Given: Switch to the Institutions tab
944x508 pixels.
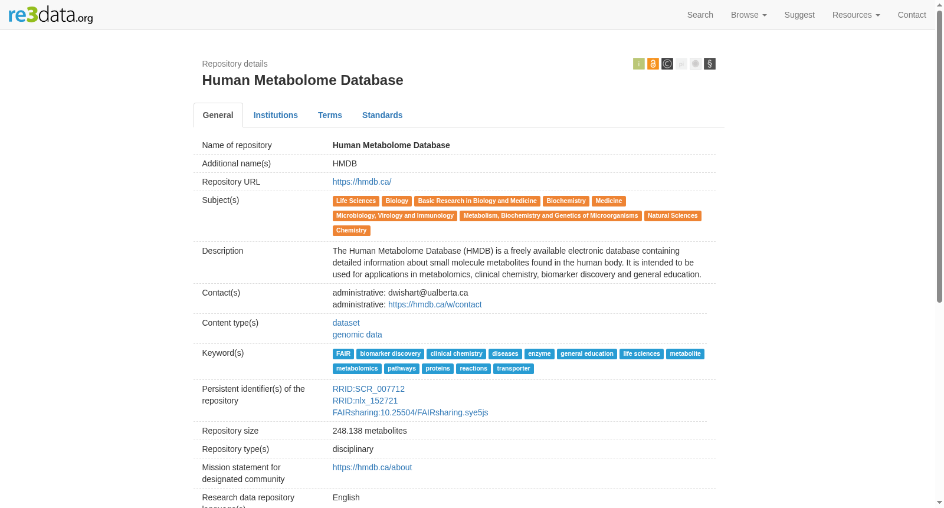Looking at the screenshot, I should tap(276, 115).
